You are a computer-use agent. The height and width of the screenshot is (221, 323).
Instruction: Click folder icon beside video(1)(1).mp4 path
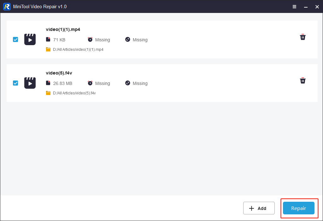click(x=48, y=50)
